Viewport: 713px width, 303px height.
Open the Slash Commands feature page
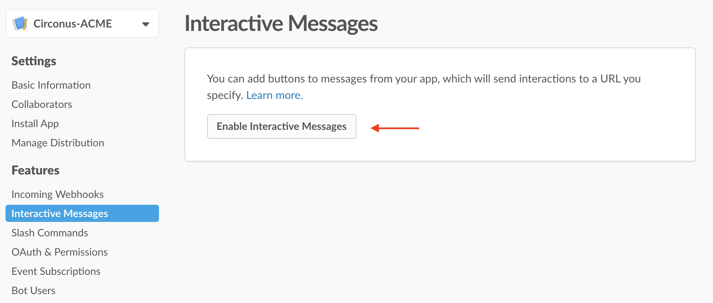[50, 233]
